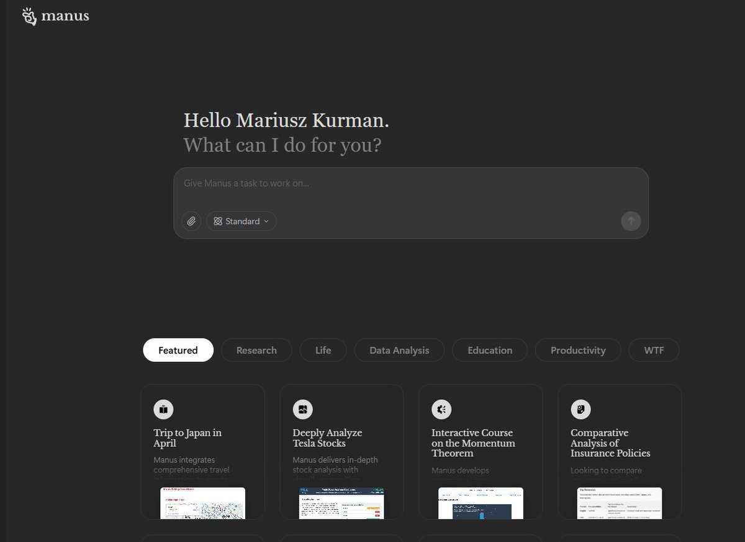Screen dimensions: 745x542
Task: Open 'Comparative Analysis of Insurance Policies' title
Action: [x=610, y=443]
